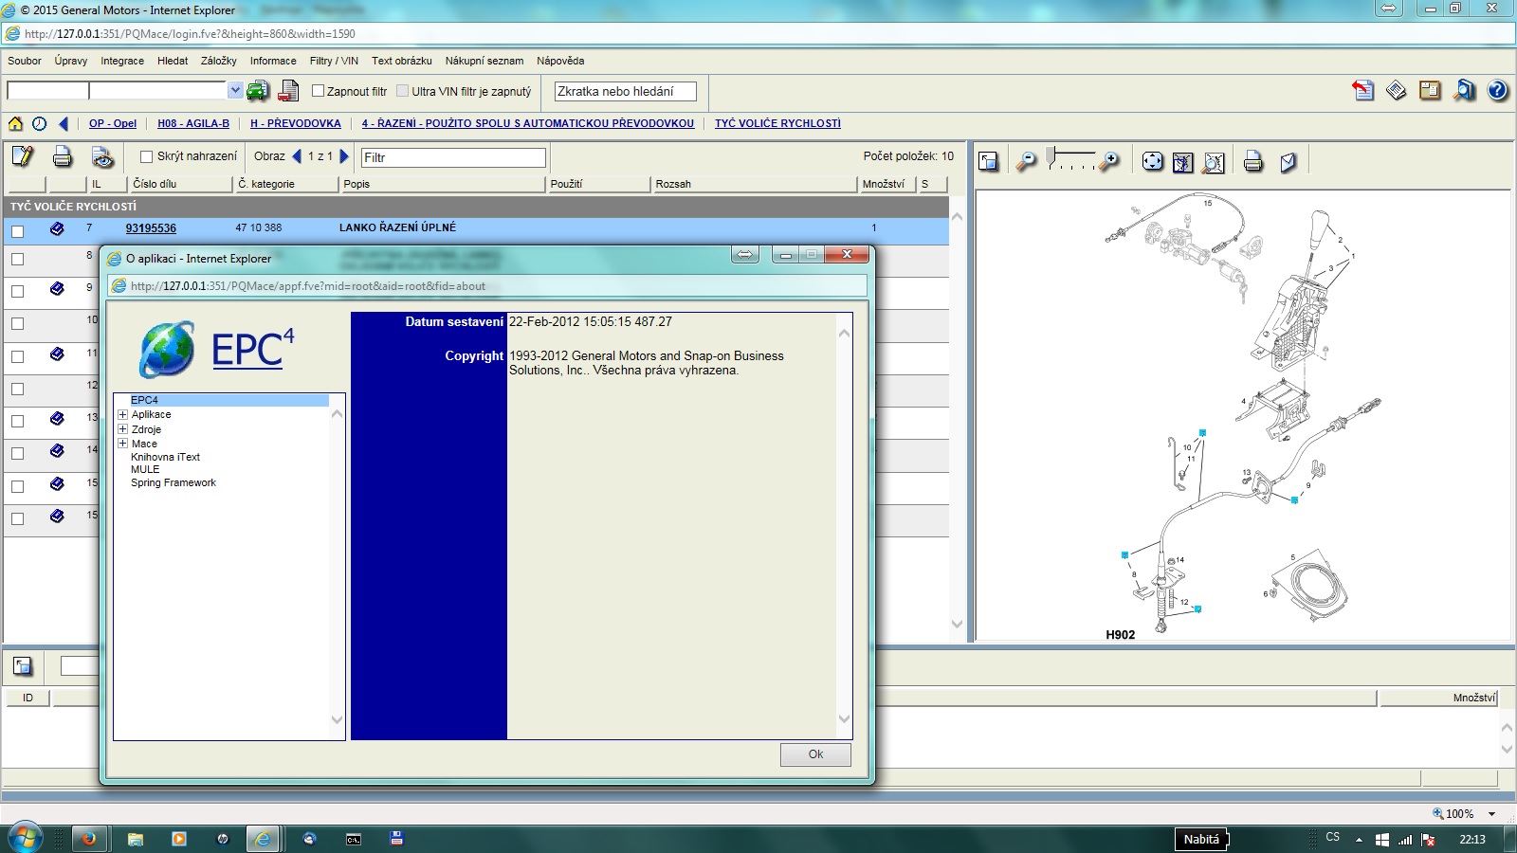Click Ok in the O aplikaci dialog
1517x853 pixels.
pos(814,754)
